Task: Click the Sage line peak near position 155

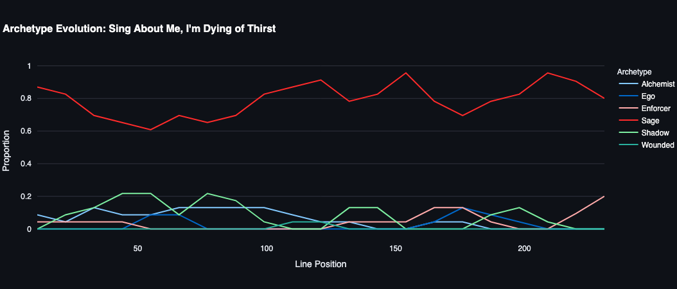Action: pyautogui.click(x=406, y=73)
